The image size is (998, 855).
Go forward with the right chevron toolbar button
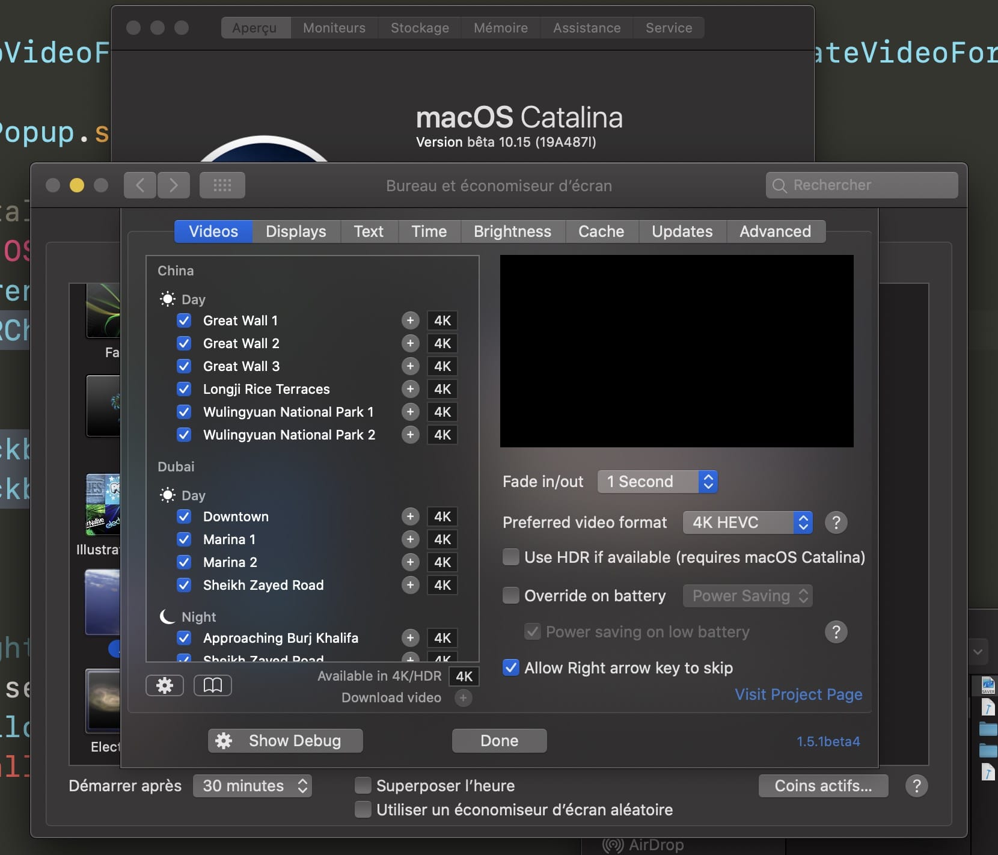174,185
